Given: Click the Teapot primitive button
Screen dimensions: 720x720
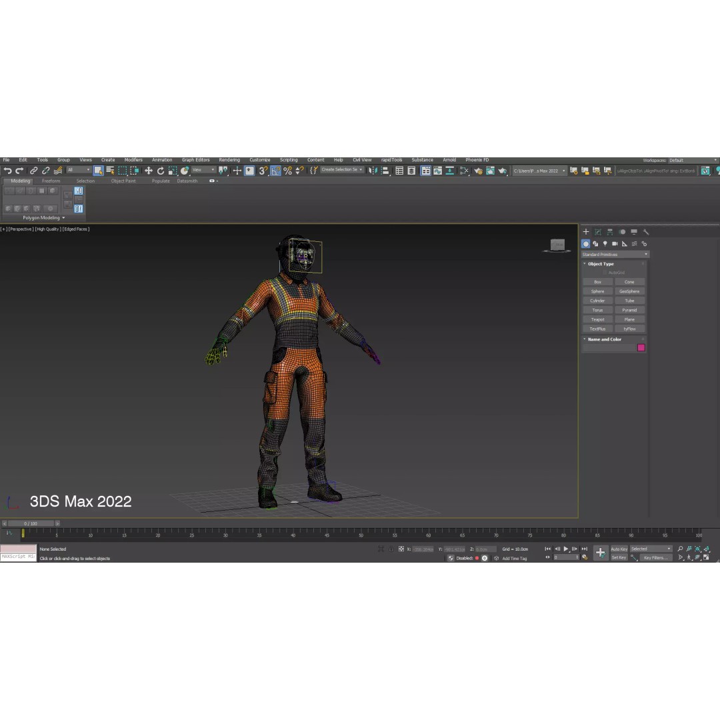Looking at the screenshot, I should (x=597, y=319).
